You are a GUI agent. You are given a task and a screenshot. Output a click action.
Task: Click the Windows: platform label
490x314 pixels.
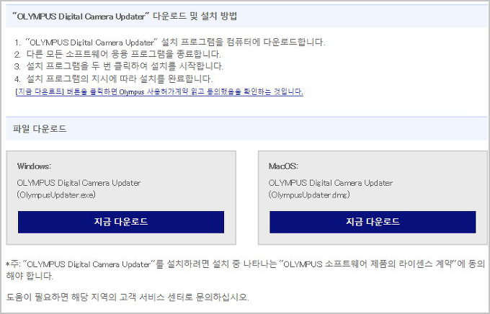pyautogui.click(x=34, y=166)
